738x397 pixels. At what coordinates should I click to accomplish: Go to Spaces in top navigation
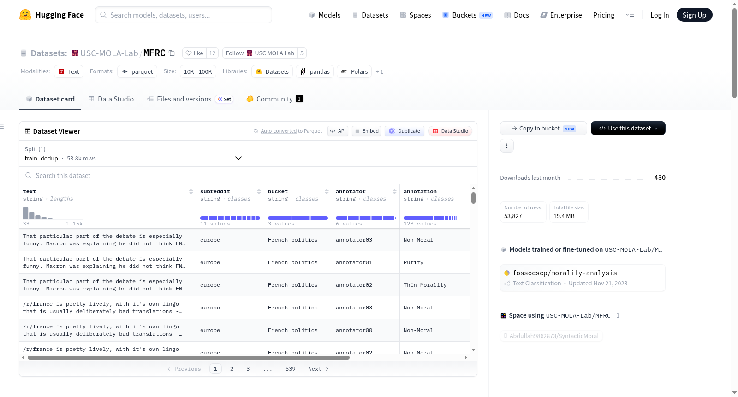(416, 15)
